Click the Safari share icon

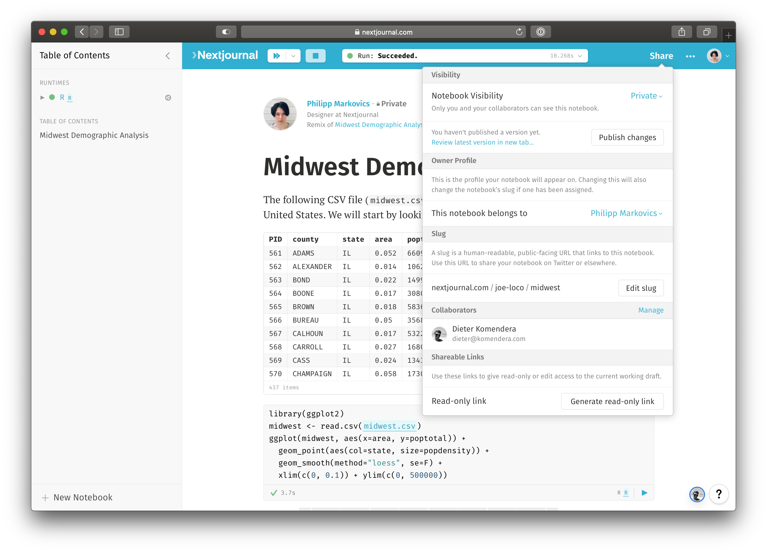point(682,32)
